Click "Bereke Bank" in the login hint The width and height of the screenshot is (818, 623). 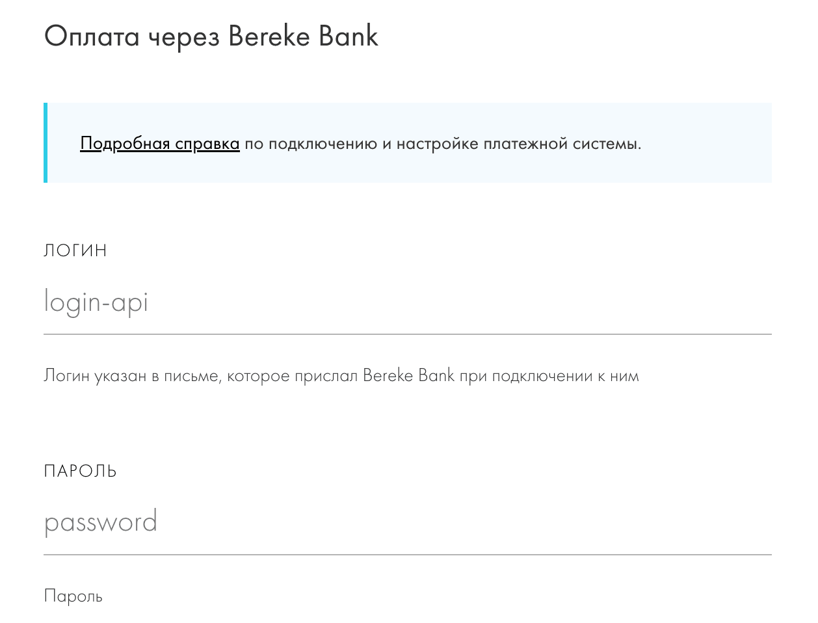point(408,376)
